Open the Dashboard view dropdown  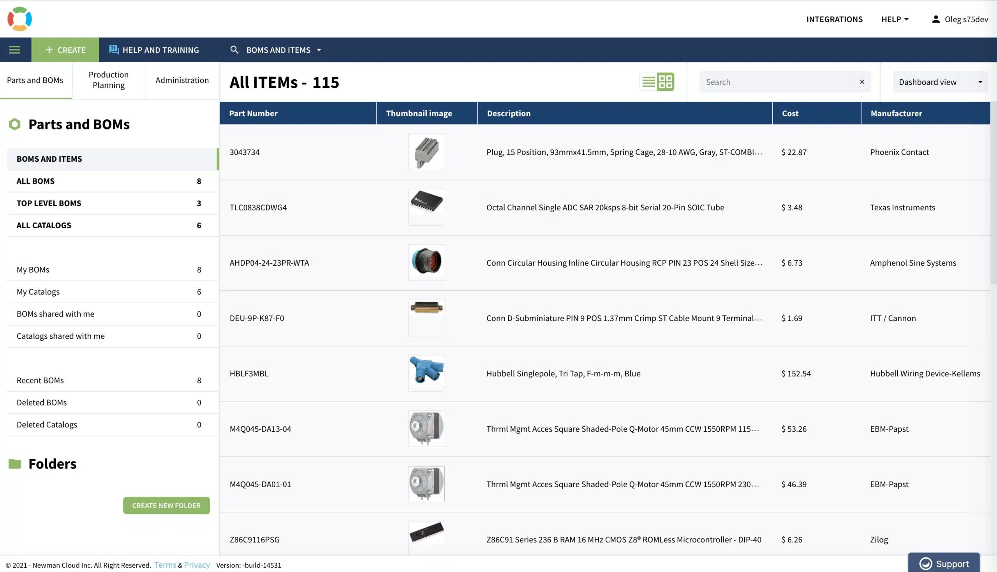(x=941, y=82)
